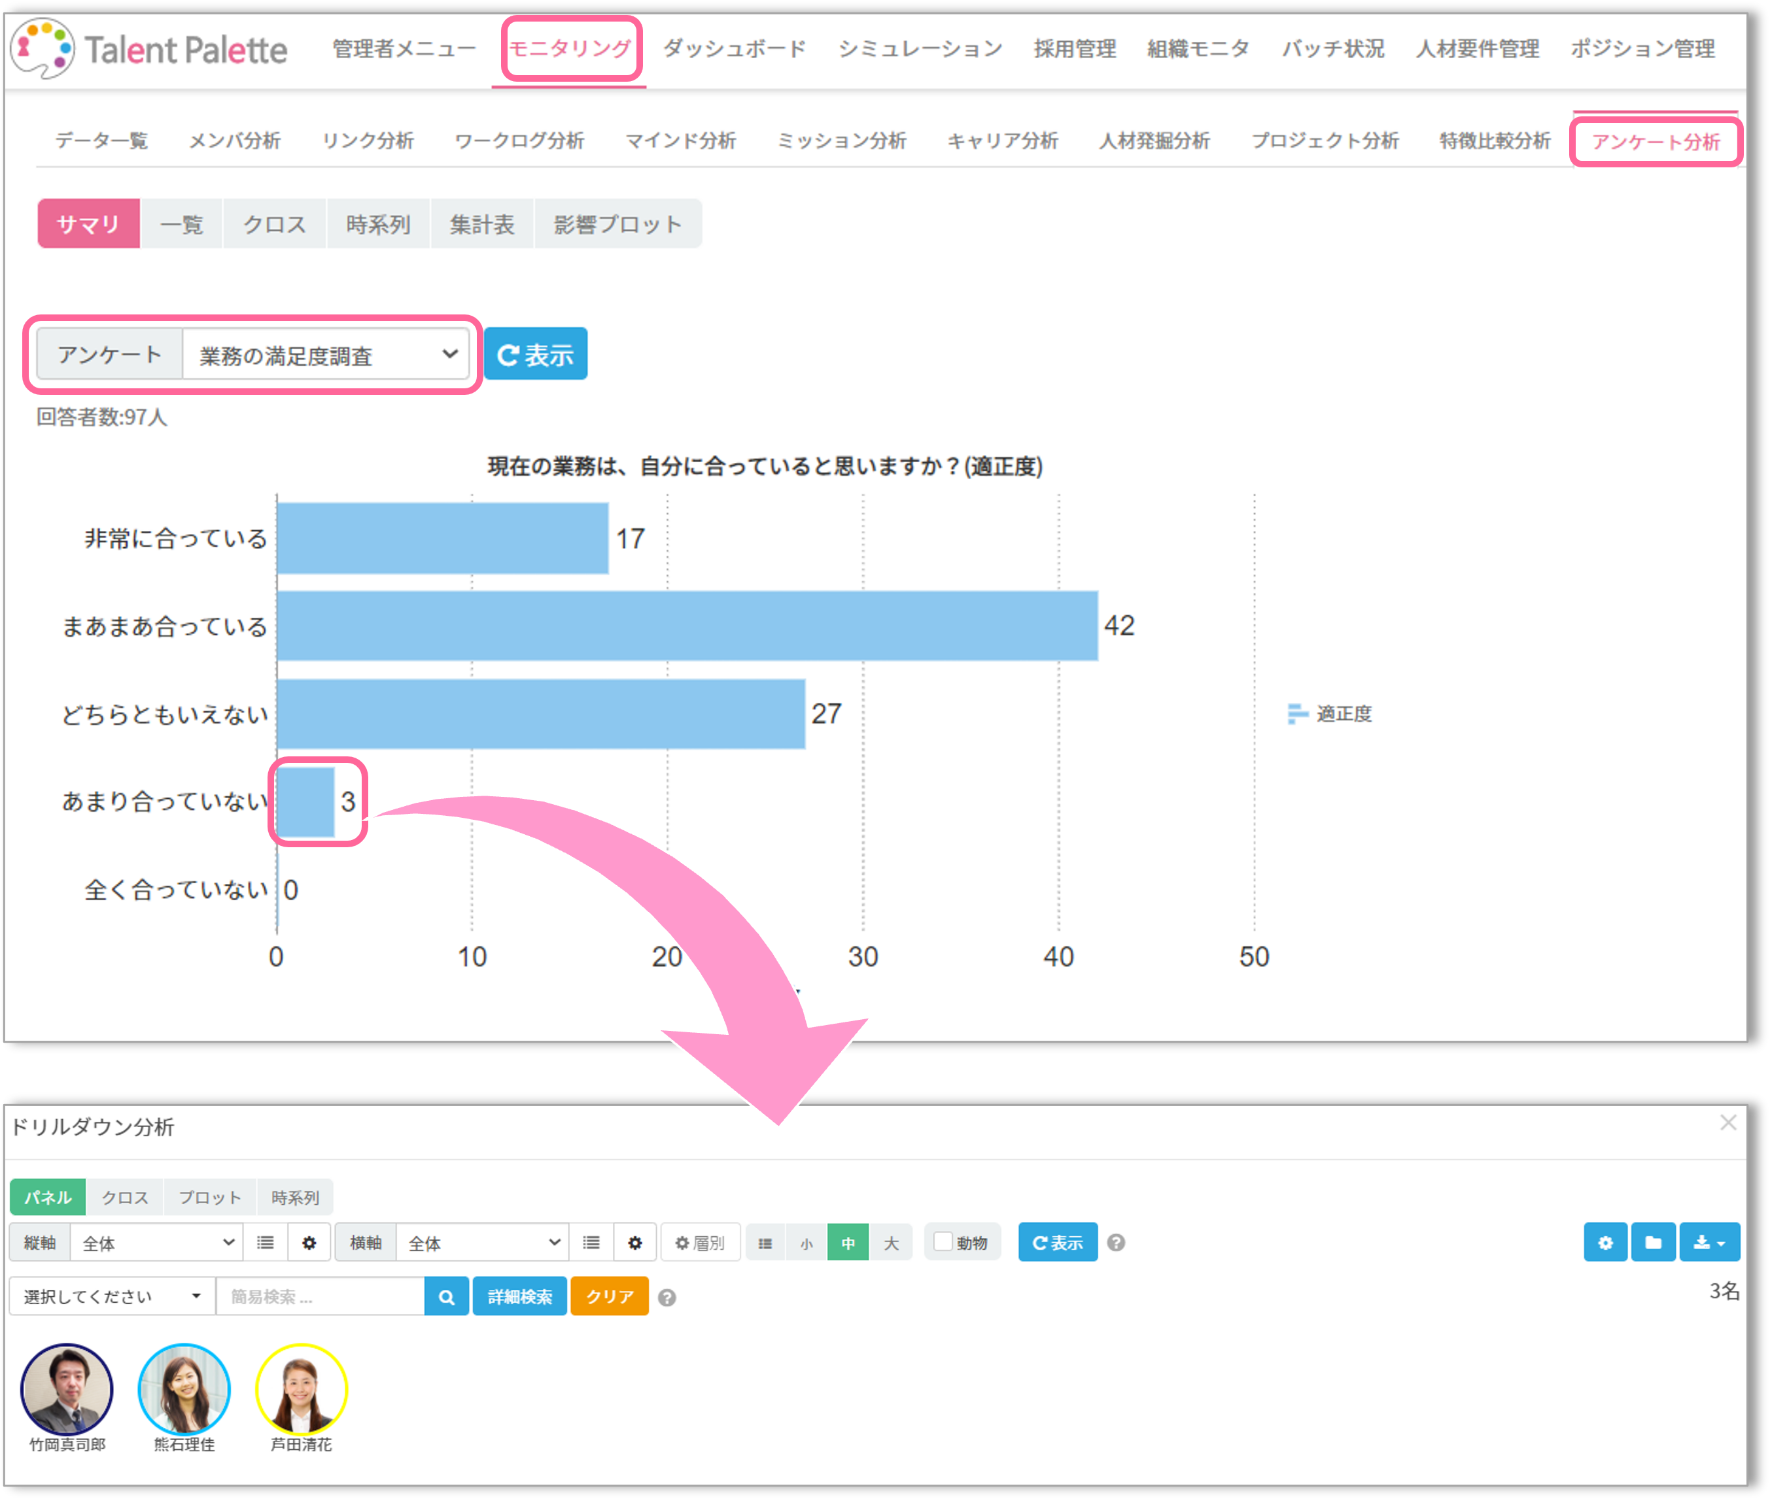This screenshot has width=1770, height=1499.
Task: Expand the 選択してください dropdown
Action: [111, 1297]
